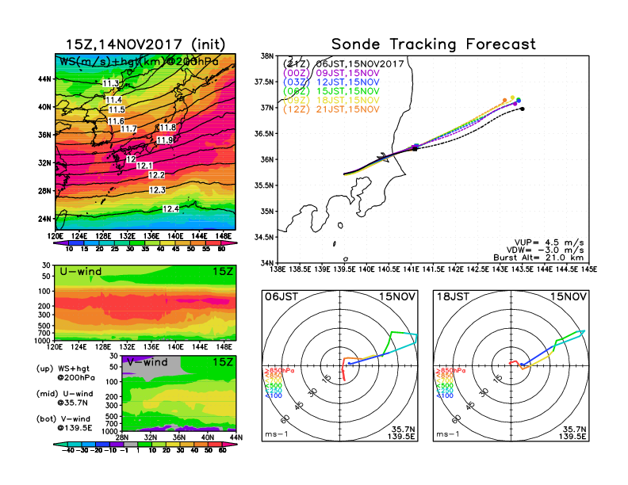Viewport: 628px width, 485px height.
Task: Click the (21Z) 06JST,15NOV2017 legend entry
Action: click(343, 64)
